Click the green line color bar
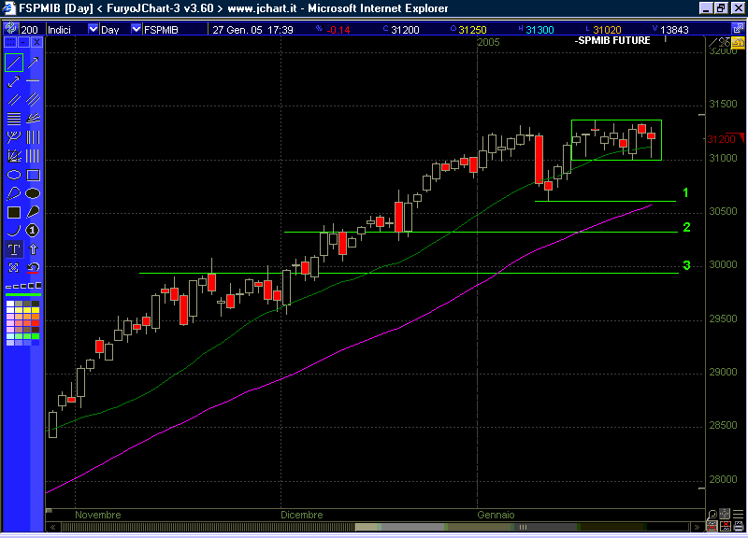 pyautogui.click(x=23, y=294)
